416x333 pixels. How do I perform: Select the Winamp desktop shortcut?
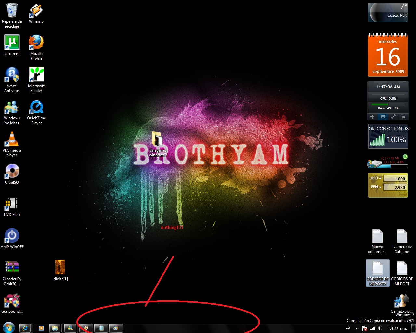(x=36, y=10)
